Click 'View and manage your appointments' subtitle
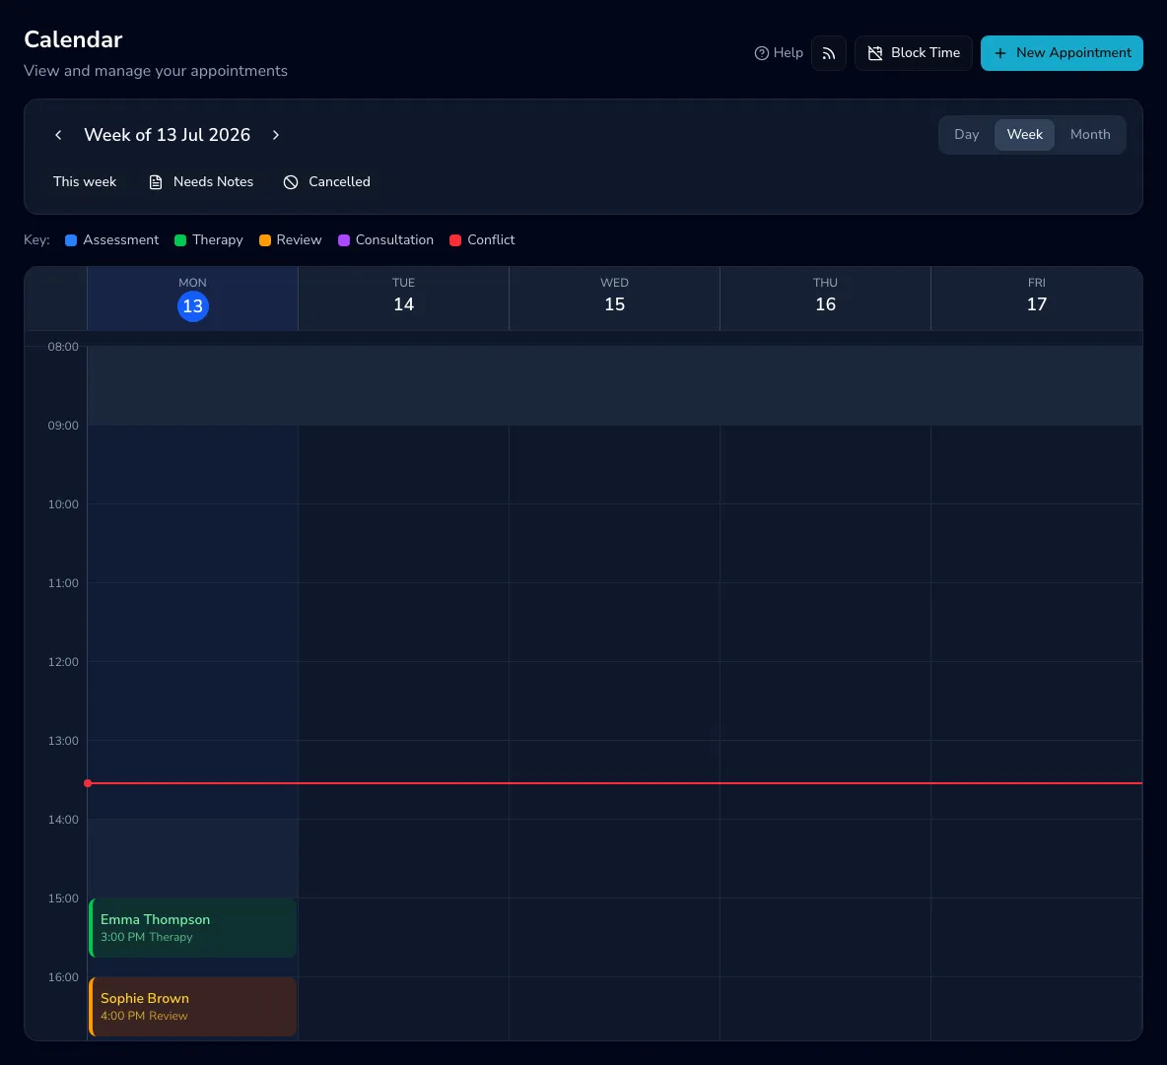This screenshot has height=1065, width=1167. 156,71
